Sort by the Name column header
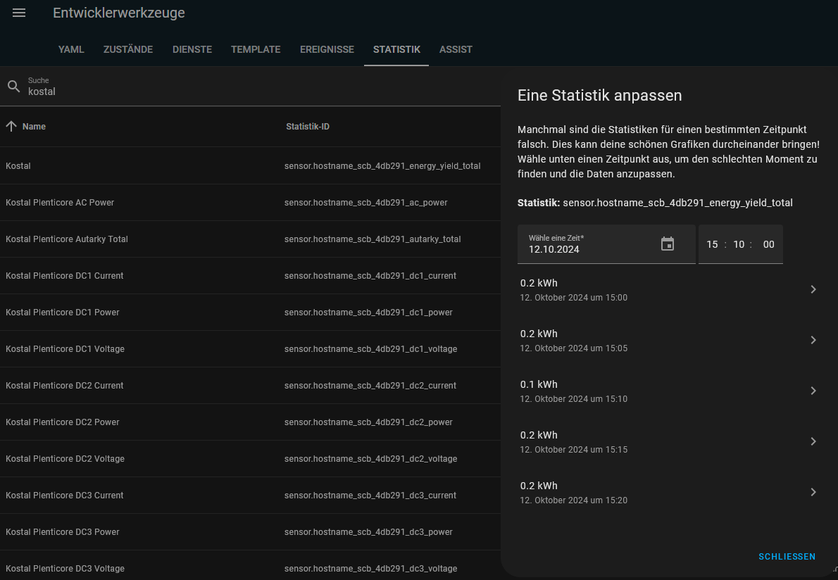The image size is (838, 580). point(34,127)
